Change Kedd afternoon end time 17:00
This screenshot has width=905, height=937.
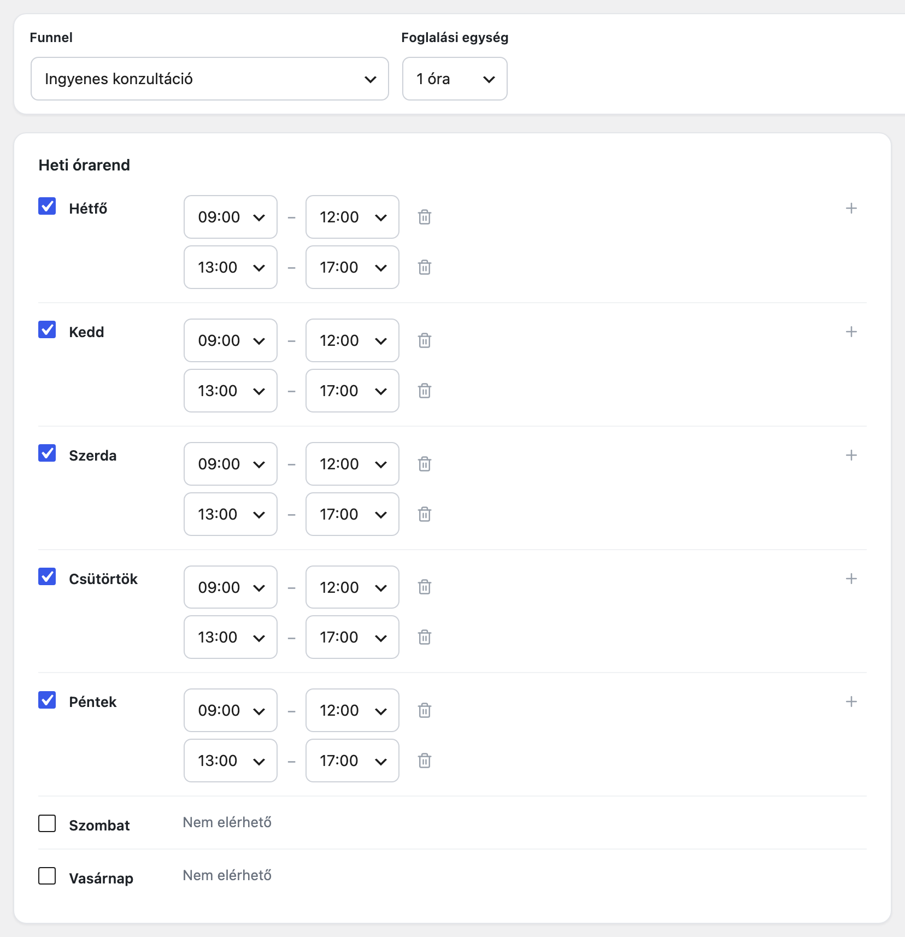pos(352,391)
